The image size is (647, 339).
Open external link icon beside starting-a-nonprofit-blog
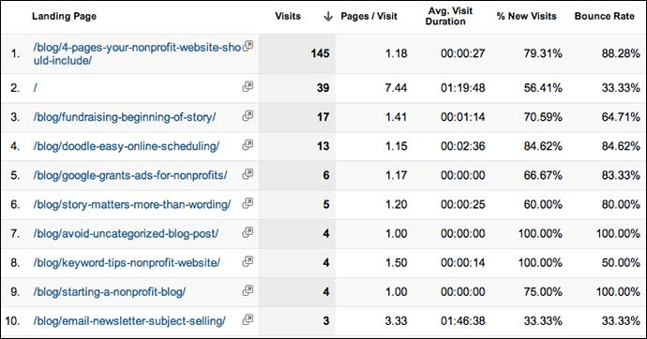pyautogui.click(x=248, y=291)
